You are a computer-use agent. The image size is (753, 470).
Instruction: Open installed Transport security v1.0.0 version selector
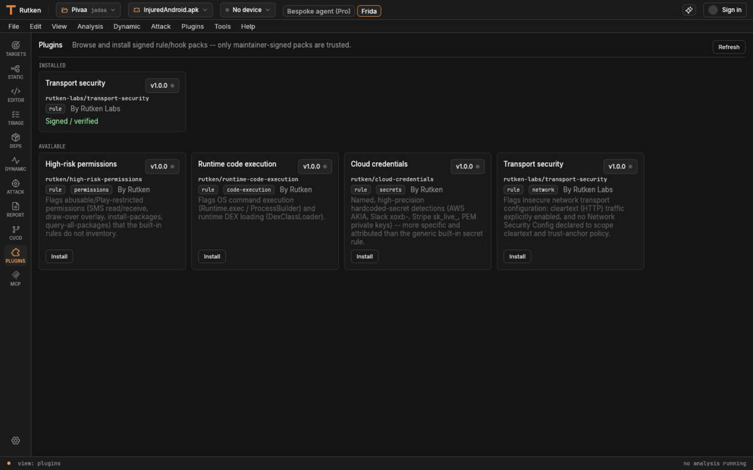[x=163, y=85]
